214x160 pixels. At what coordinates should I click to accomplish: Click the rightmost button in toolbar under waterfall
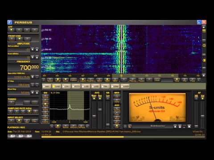(x=199, y=80)
